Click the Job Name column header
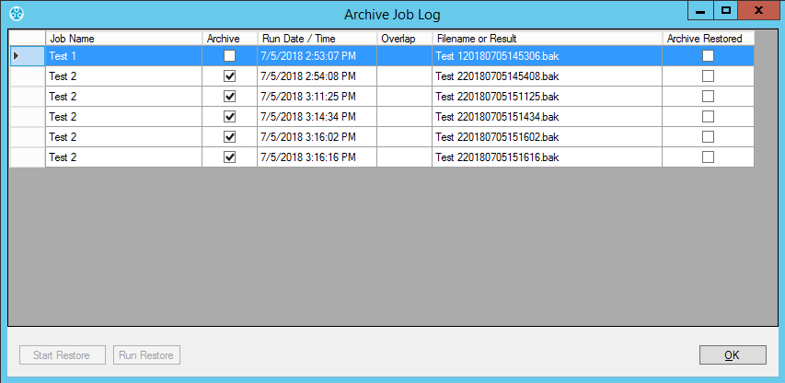 pyautogui.click(x=123, y=39)
